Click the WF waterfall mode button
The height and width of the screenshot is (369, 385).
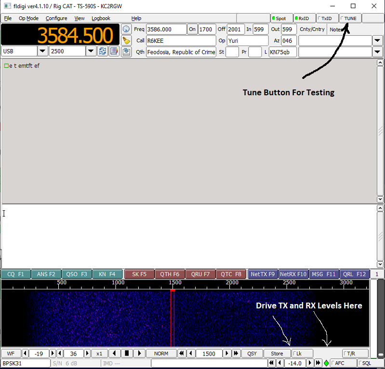(x=11, y=354)
